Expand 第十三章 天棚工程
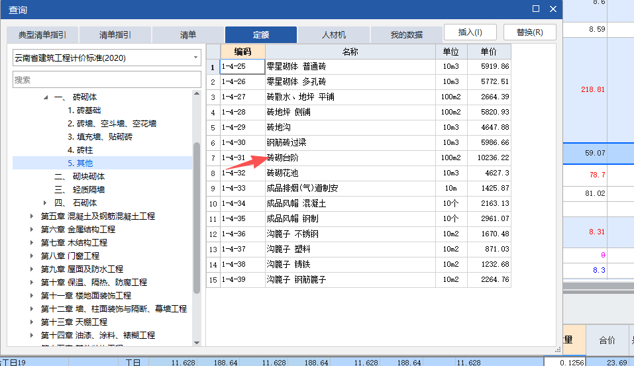The width and height of the screenshot is (634, 366). 32,322
